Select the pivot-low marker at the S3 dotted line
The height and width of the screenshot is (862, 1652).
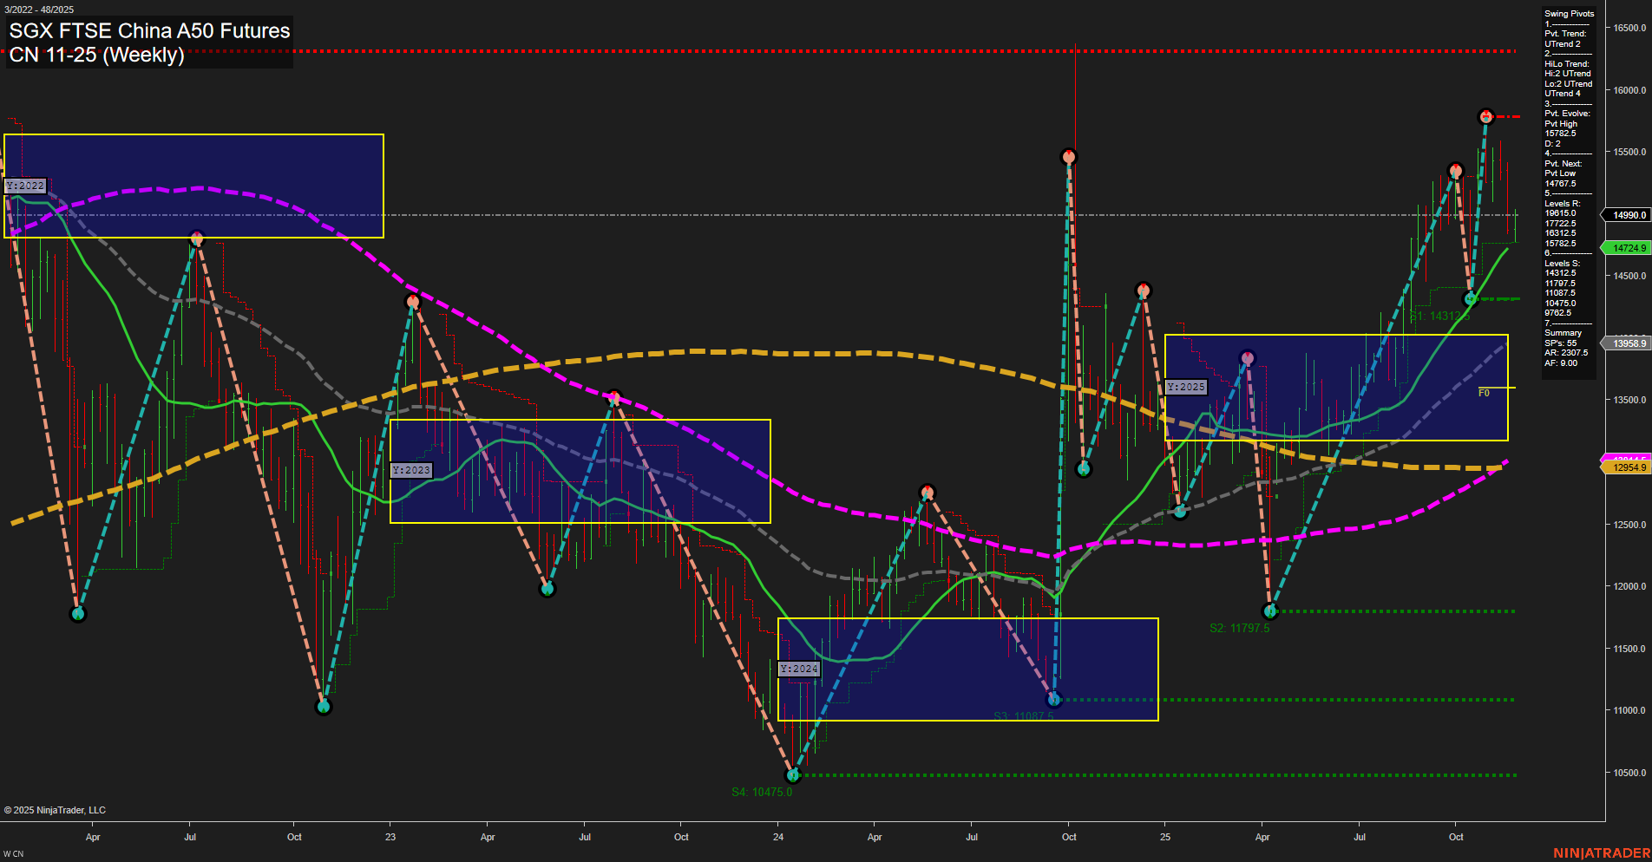coord(1055,698)
